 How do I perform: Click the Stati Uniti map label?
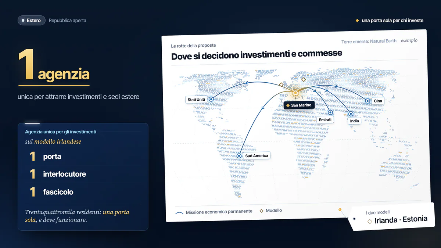(x=196, y=100)
